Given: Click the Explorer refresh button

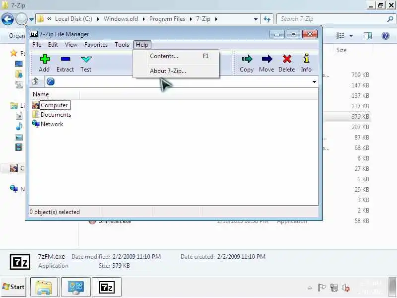Looking at the screenshot, I should (267, 19).
